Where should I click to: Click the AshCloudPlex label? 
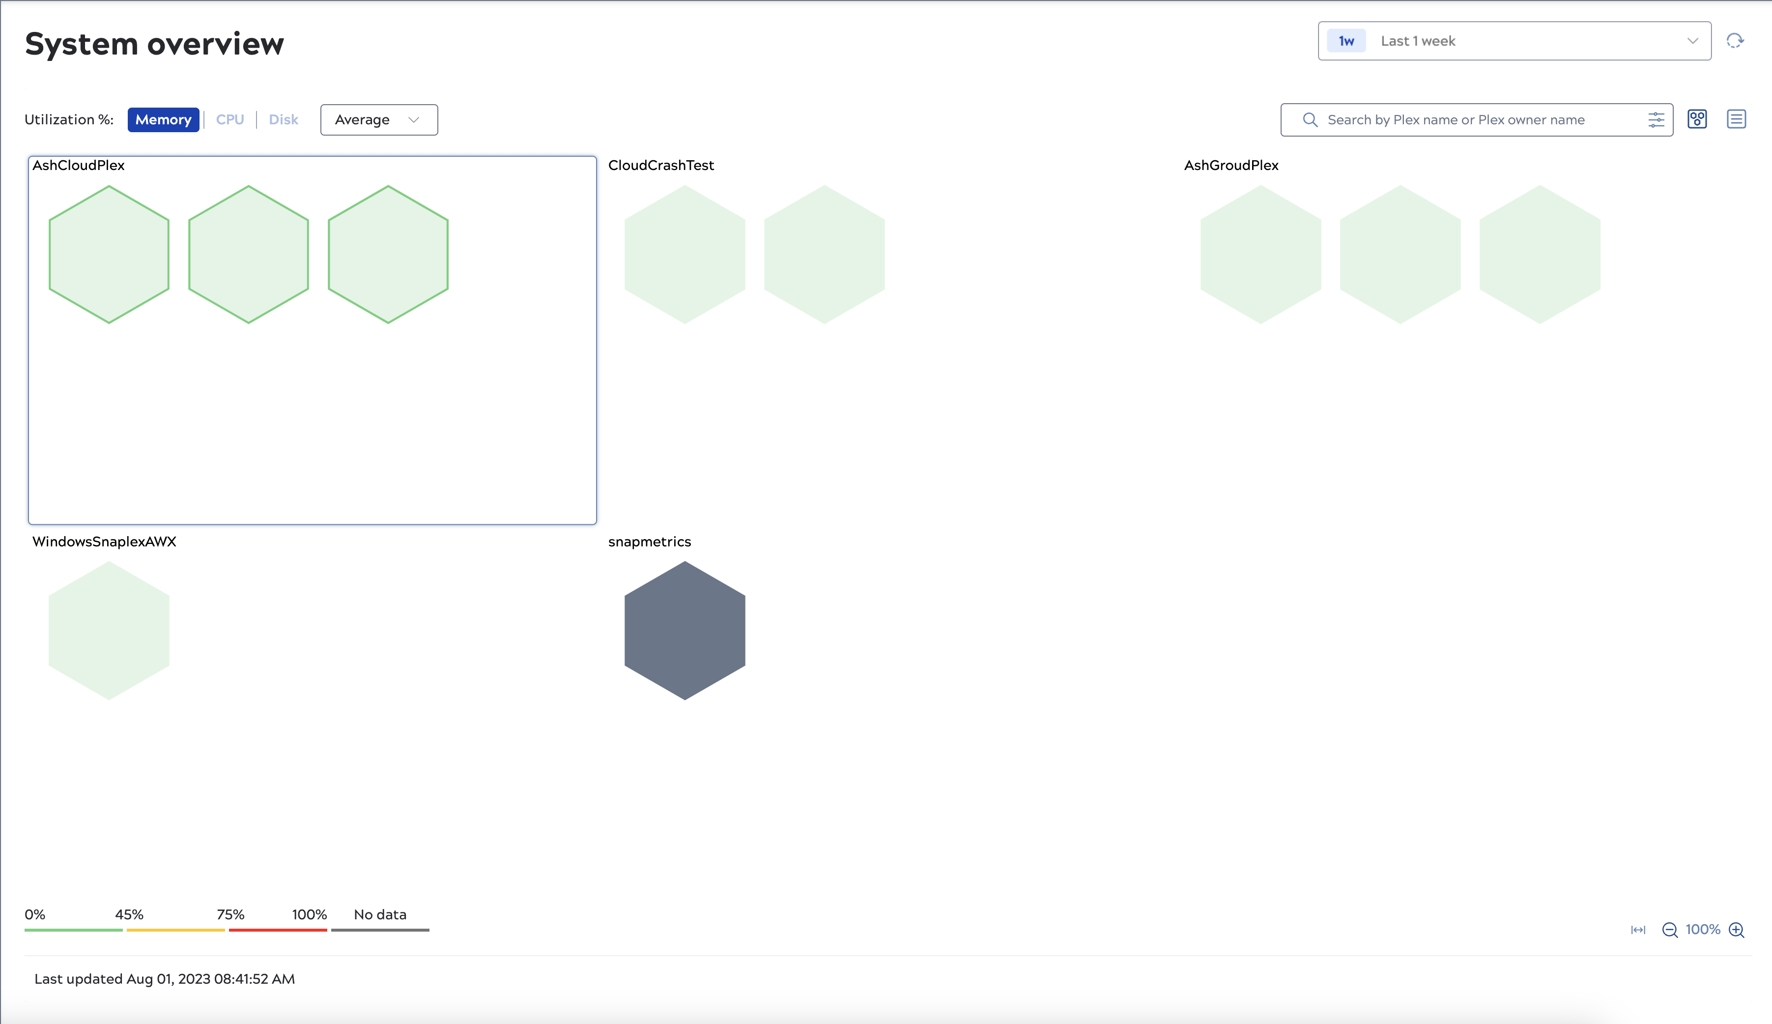coord(79,165)
